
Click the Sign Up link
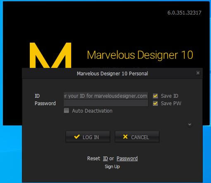[x=112, y=166]
